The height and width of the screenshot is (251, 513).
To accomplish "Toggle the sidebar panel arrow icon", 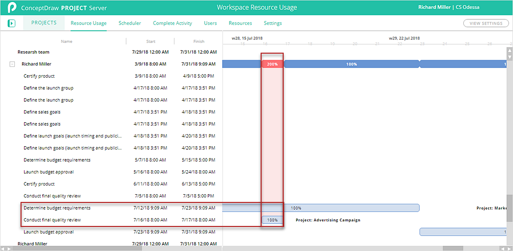I will (x=11, y=24).
